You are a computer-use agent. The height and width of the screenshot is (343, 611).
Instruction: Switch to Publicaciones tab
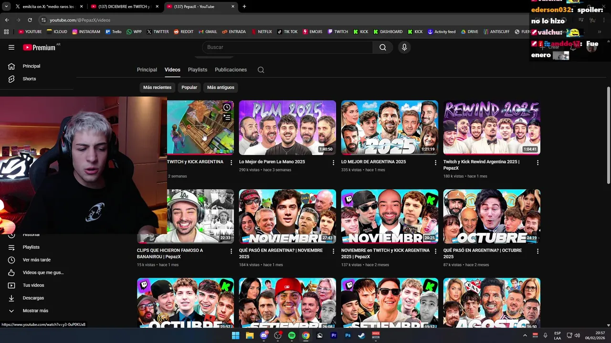[231, 70]
